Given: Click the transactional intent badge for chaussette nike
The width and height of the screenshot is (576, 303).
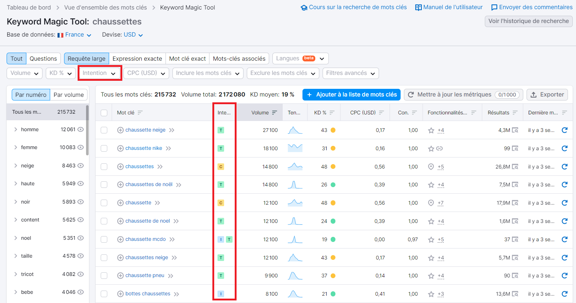Looking at the screenshot, I should [x=221, y=148].
